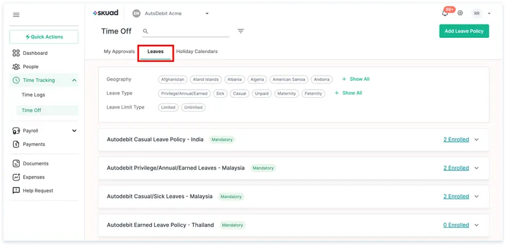This screenshot has width=506, height=246.
Task: Toggle the Privilege/Annual/Earned leave type chip
Action: [184, 94]
